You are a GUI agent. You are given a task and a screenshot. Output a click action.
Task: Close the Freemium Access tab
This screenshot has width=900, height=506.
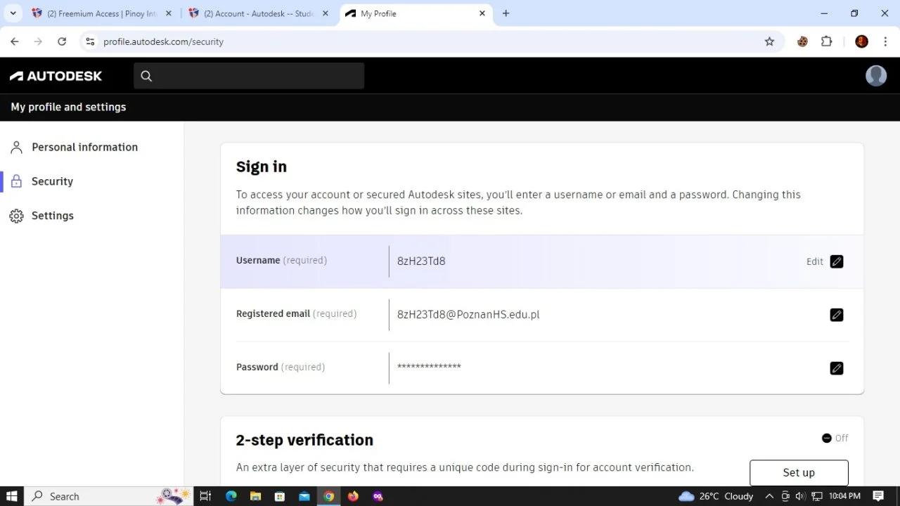168,13
